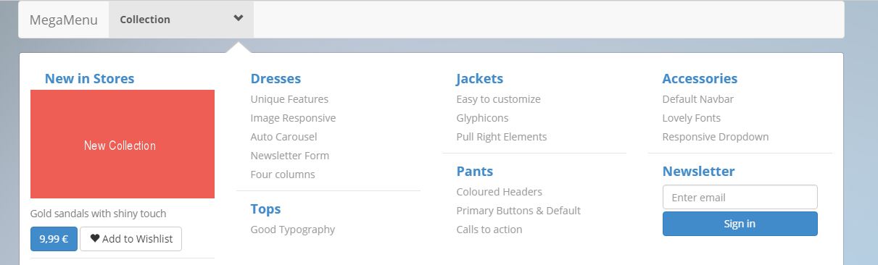Image resolution: width=878 pixels, height=265 pixels.
Task: Select Responsive Dropdown under Accessories
Action: coord(716,137)
